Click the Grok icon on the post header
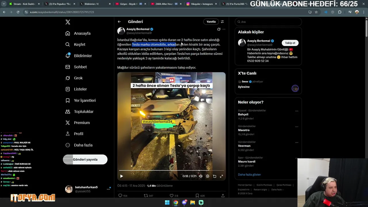Screen dimensions: 368x207 [x=219, y=29]
